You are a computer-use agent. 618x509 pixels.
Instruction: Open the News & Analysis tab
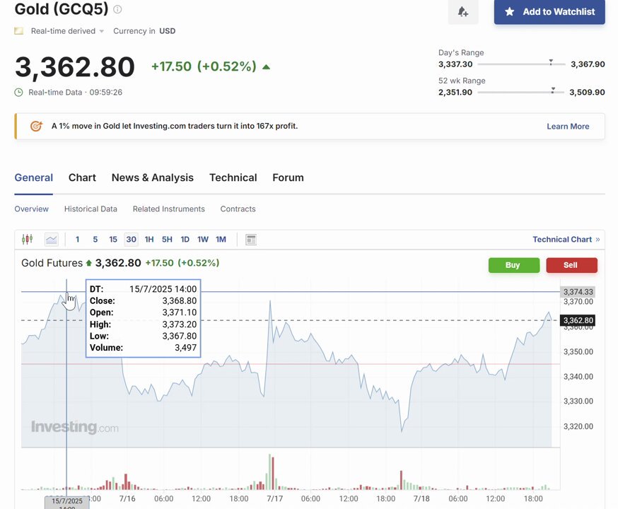tap(153, 177)
